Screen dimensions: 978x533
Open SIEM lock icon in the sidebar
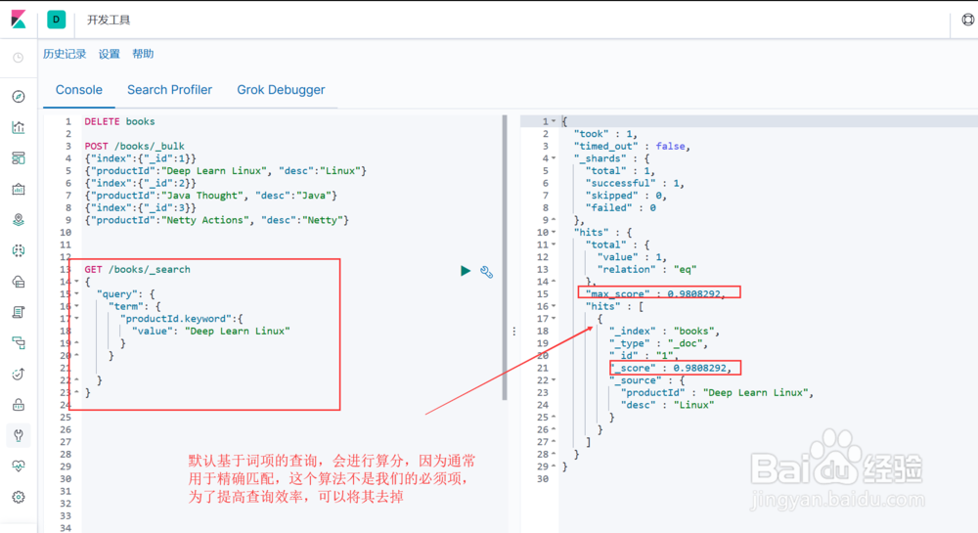tap(18, 405)
